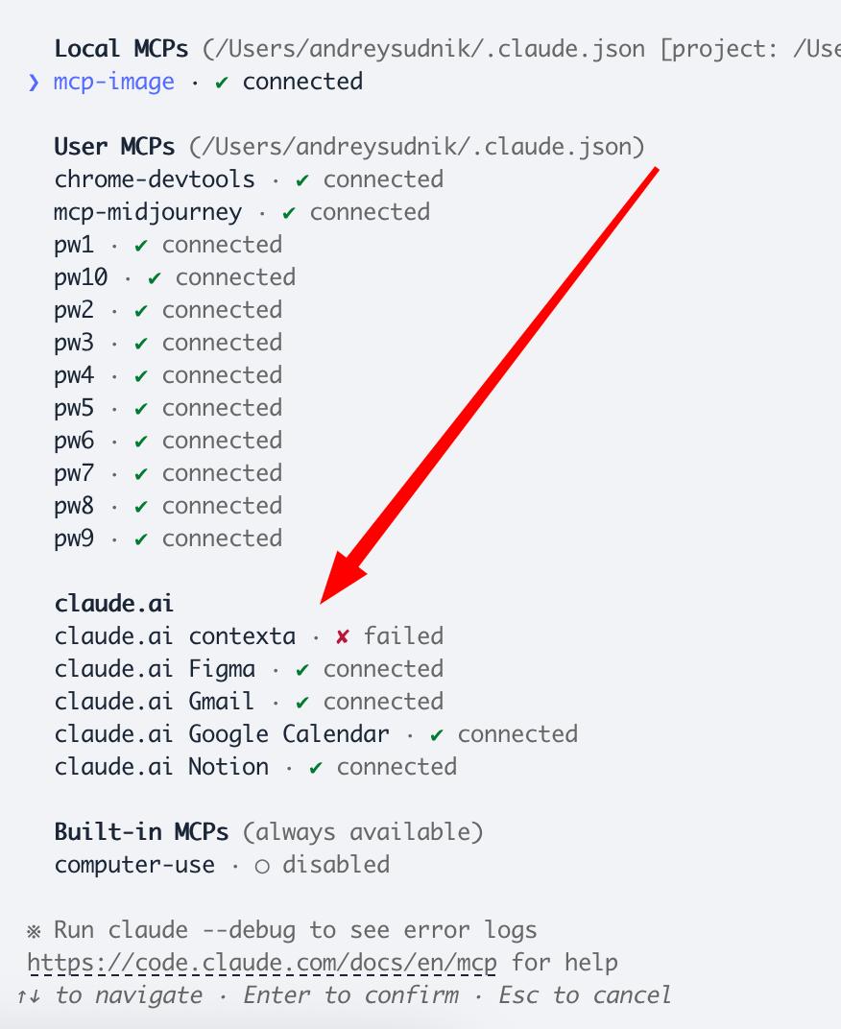This screenshot has height=1029, width=841.
Task: Open the claude.ai Google Calendar entry
Action: click(222, 734)
